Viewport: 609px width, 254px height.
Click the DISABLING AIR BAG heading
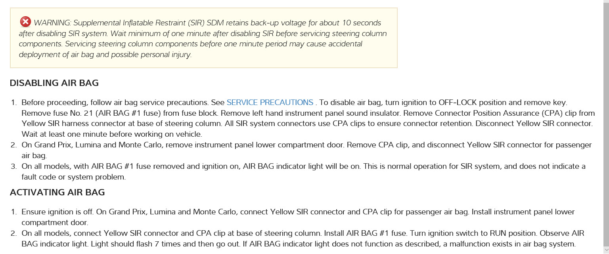[54, 83]
